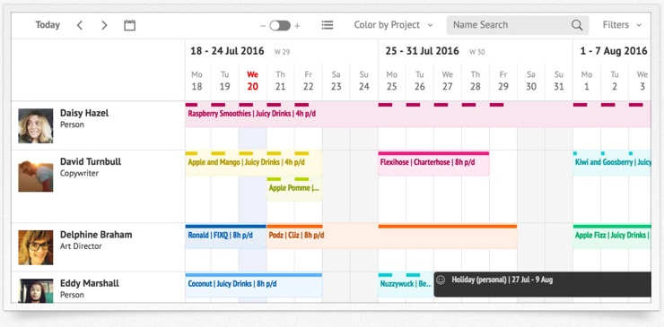This screenshot has width=664, height=327.
Task: Open Daisy Hazel's name
Action: click(84, 113)
